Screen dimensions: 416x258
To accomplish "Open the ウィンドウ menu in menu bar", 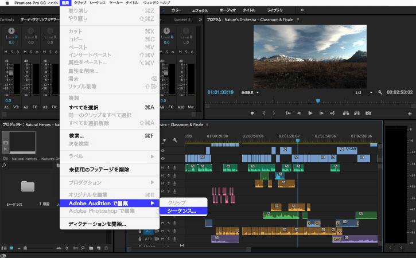I will (151, 3).
